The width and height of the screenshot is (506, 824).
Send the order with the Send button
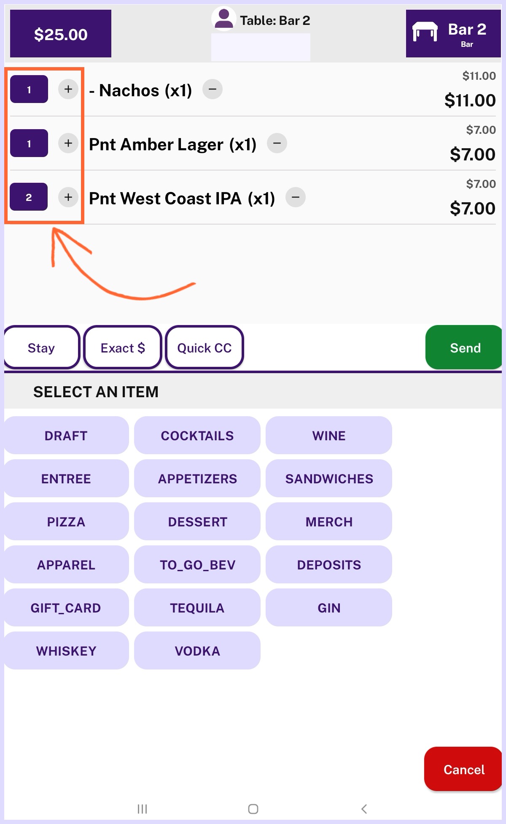click(465, 348)
